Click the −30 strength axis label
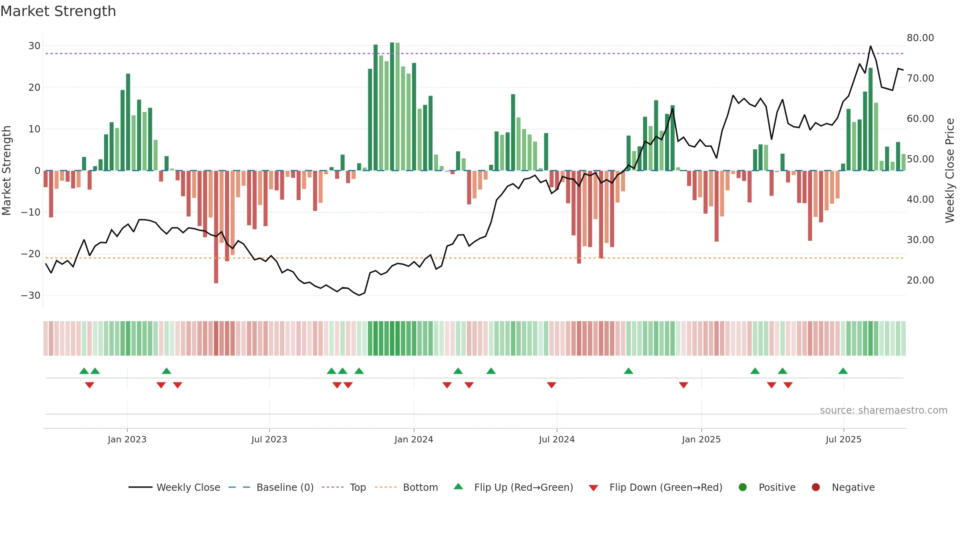The height and width of the screenshot is (540, 961). point(31,296)
